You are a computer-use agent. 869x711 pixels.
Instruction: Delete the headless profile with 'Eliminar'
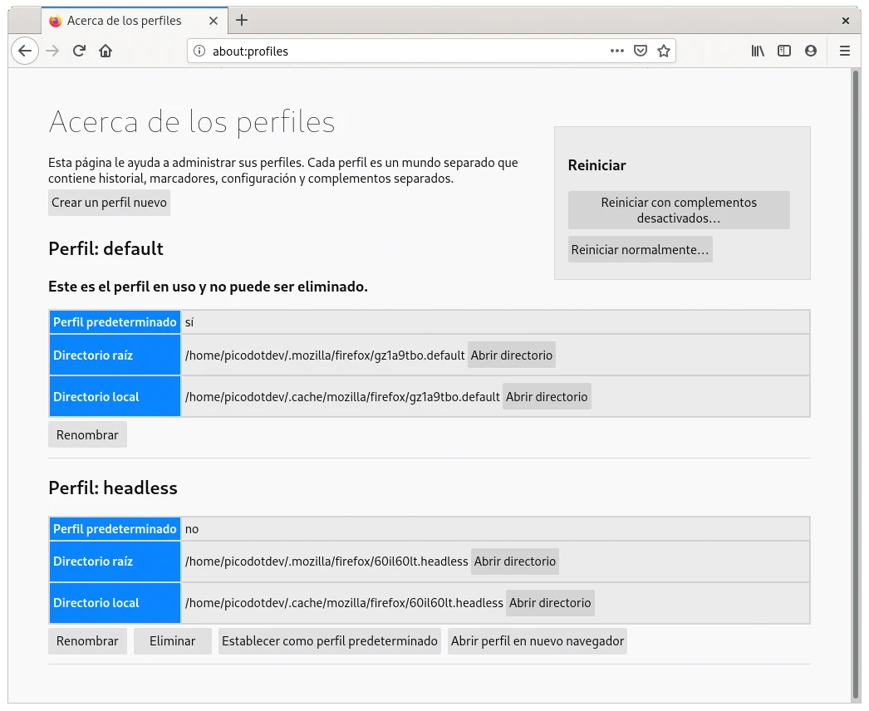172,641
